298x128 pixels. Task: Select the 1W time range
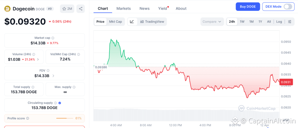pyautogui.click(x=242, y=21)
